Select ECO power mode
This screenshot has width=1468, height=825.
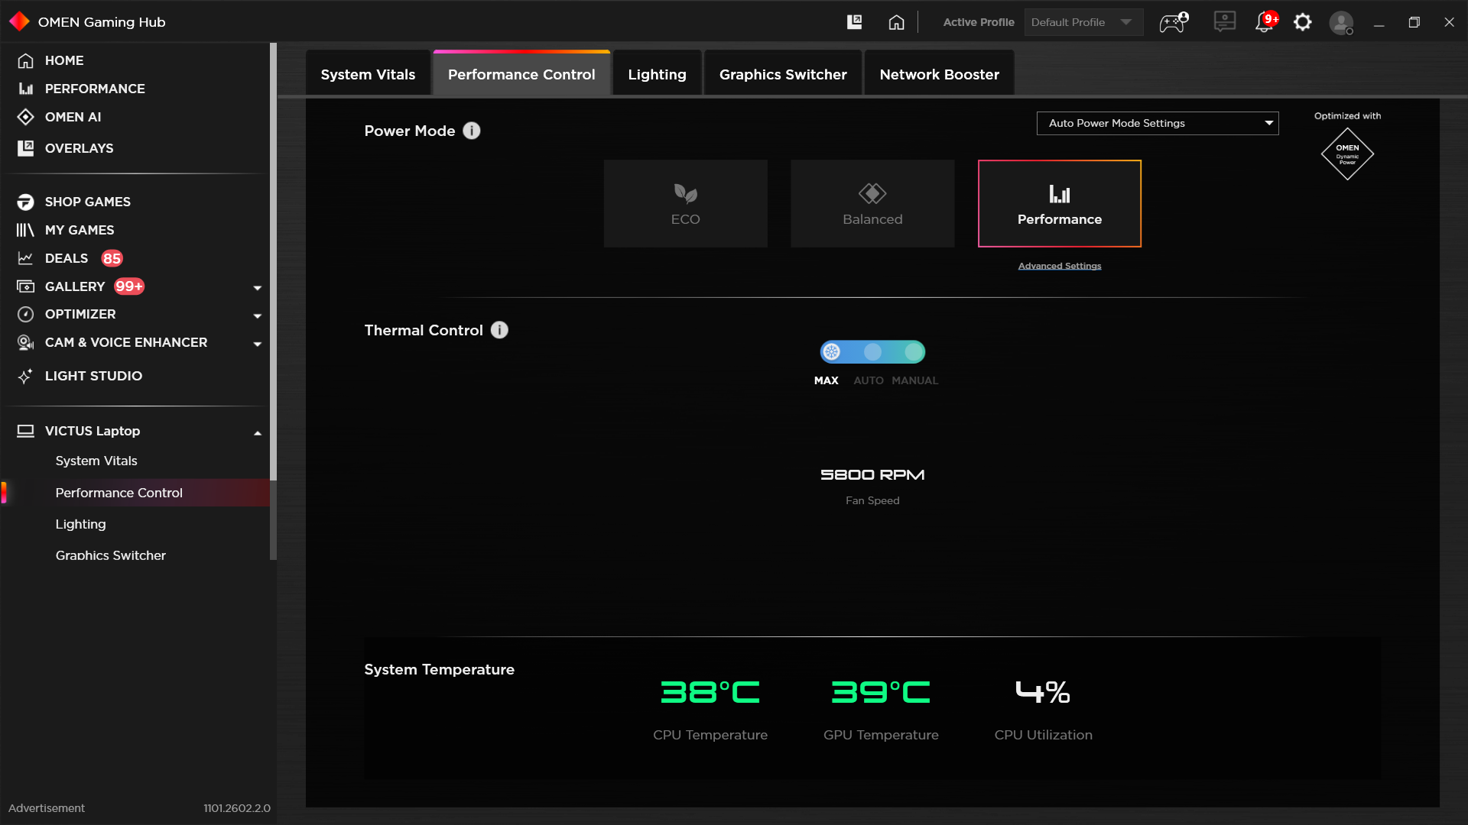coord(685,203)
